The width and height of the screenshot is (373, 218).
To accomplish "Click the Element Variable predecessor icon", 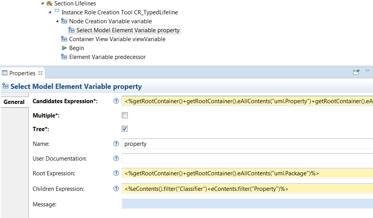I will click(x=64, y=57).
